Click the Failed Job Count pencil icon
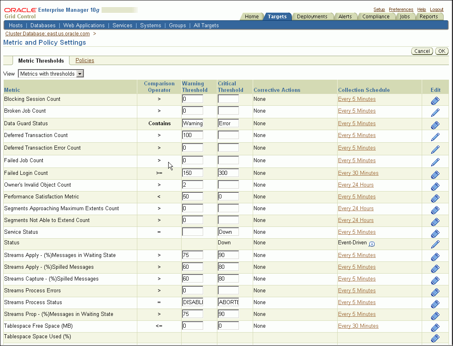Screen dimensions: 453x346 coord(435,162)
